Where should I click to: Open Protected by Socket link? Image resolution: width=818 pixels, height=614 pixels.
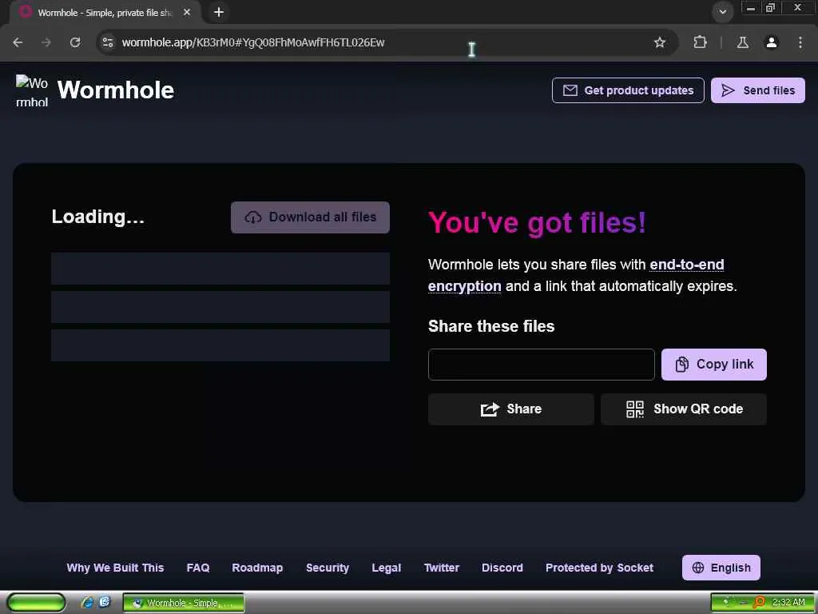(x=599, y=568)
